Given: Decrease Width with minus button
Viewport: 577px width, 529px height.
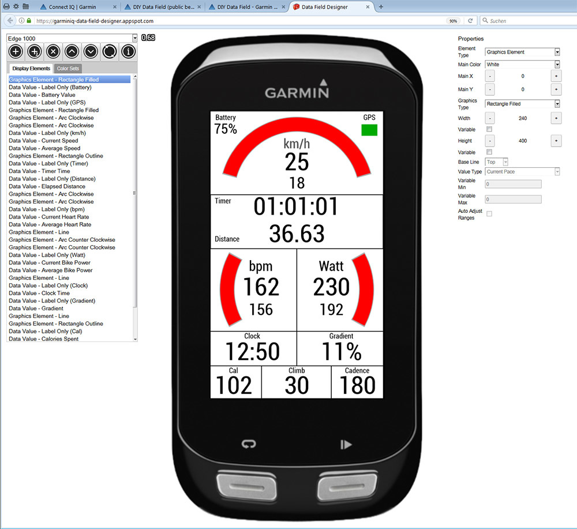Looking at the screenshot, I should tap(490, 118).
